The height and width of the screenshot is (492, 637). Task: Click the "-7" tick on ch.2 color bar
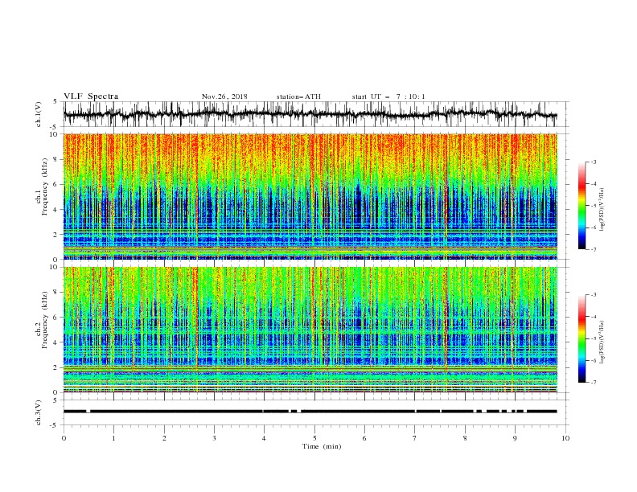(594, 382)
